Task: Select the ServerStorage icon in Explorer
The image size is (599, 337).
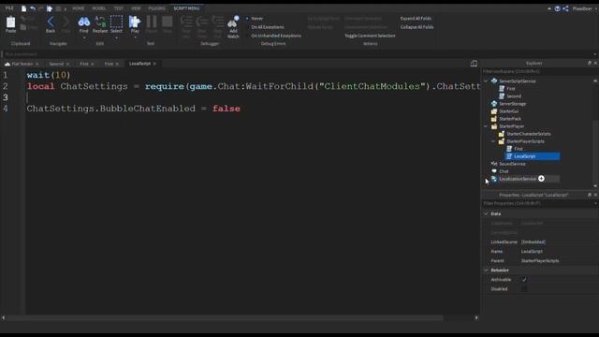Action: [x=494, y=104]
